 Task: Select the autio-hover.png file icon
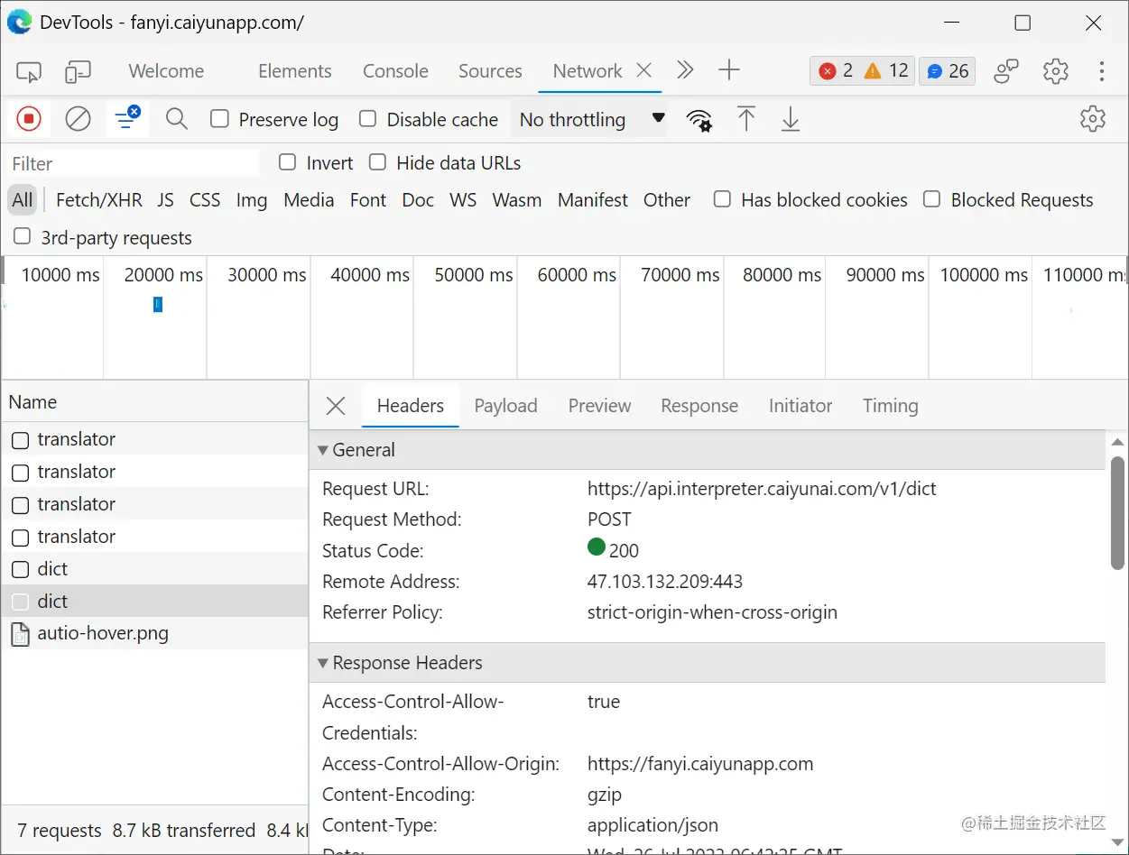20,634
